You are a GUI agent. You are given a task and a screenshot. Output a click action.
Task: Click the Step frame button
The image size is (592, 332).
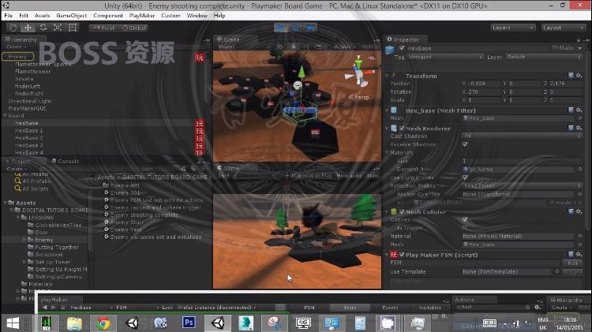click(310, 28)
